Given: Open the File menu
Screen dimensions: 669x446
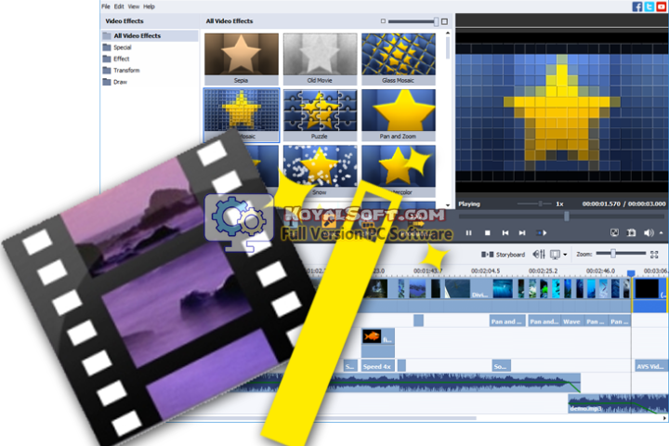Looking at the screenshot, I should point(105,7).
